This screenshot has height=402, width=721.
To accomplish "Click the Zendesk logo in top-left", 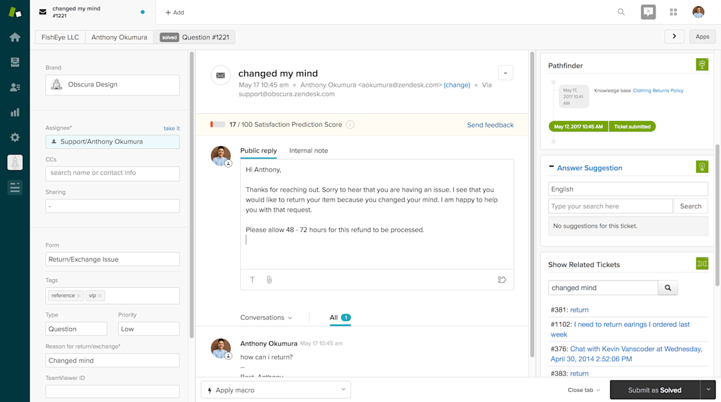I will (x=15, y=12).
